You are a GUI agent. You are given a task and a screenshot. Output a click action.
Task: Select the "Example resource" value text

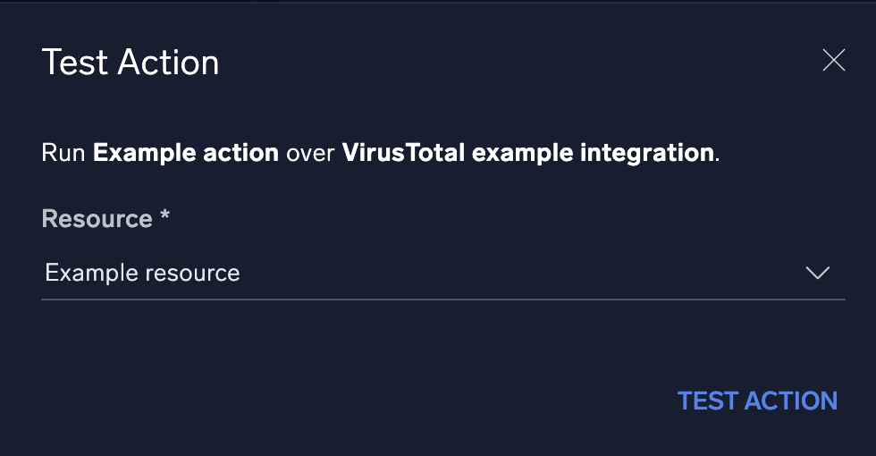pos(142,273)
